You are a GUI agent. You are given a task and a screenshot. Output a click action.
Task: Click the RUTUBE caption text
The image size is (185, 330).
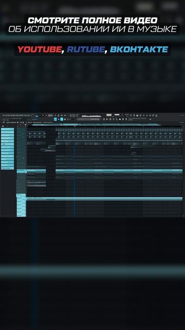(86, 49)
